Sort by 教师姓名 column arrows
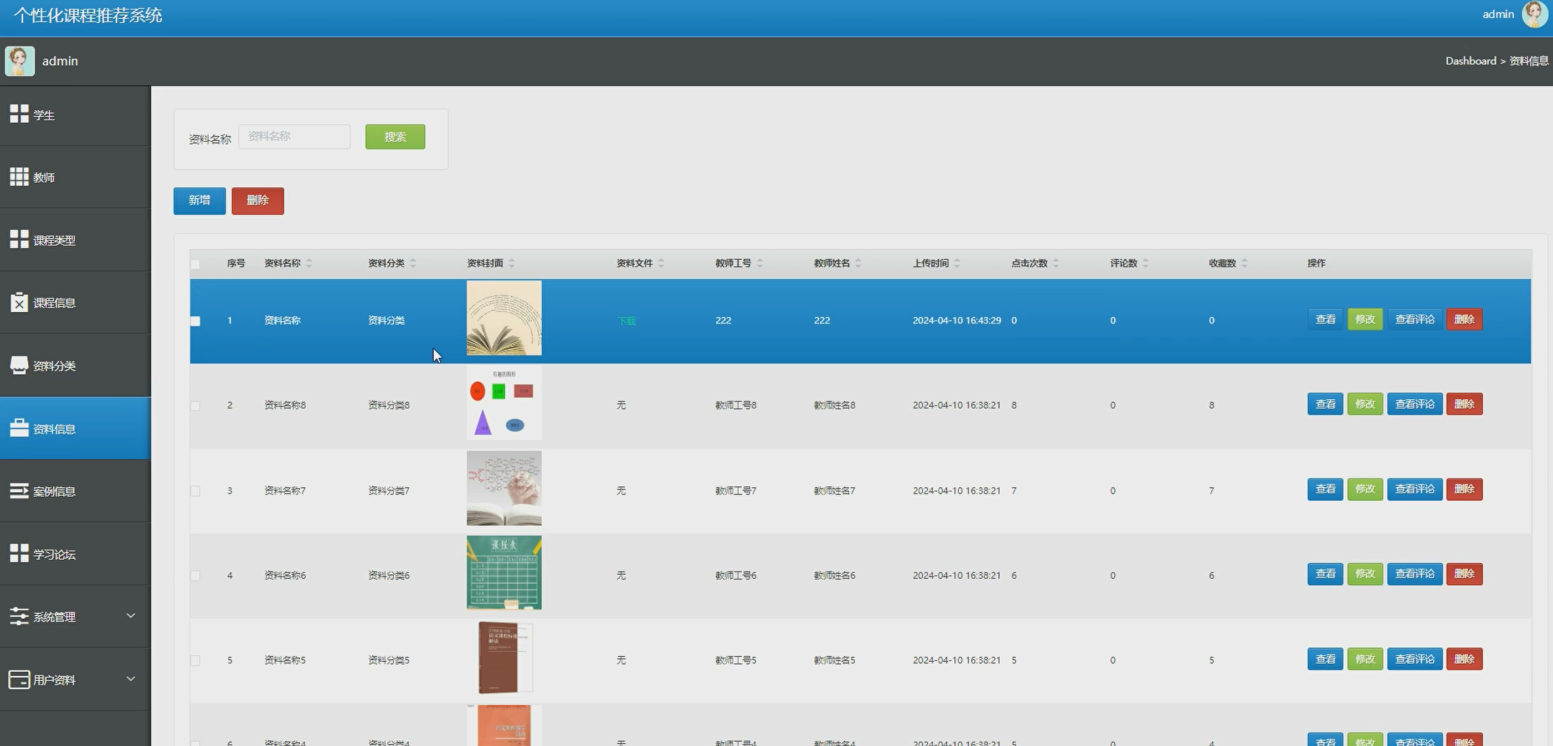 point(858,263)
